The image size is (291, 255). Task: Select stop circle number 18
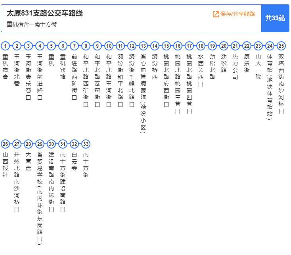(201, 46)
